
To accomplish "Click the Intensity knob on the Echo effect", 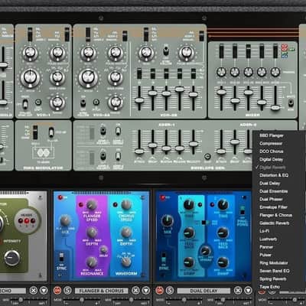I will [12, 258].
